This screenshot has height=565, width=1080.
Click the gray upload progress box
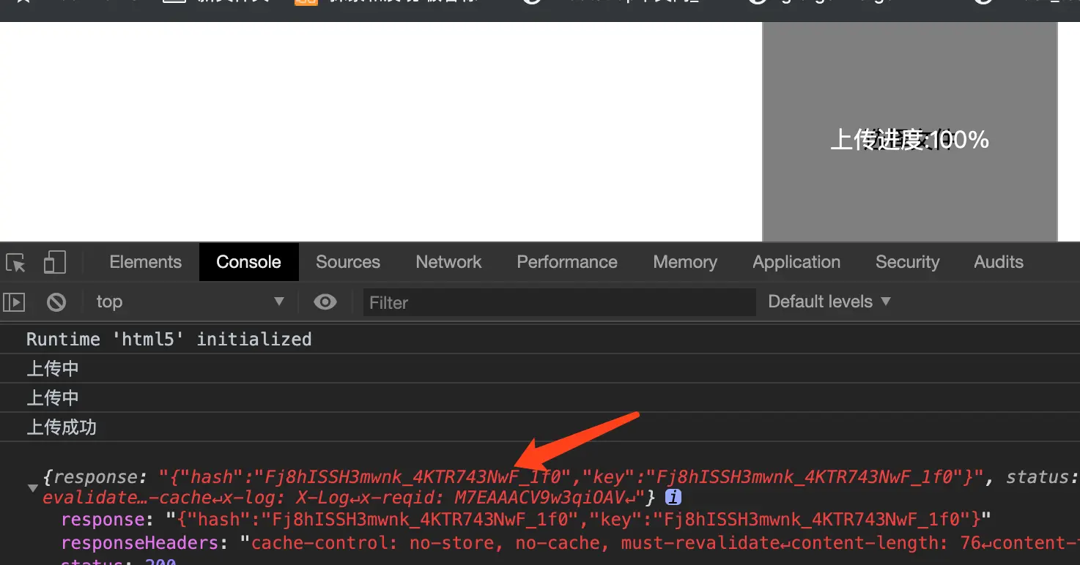click(x=910, y=132)
